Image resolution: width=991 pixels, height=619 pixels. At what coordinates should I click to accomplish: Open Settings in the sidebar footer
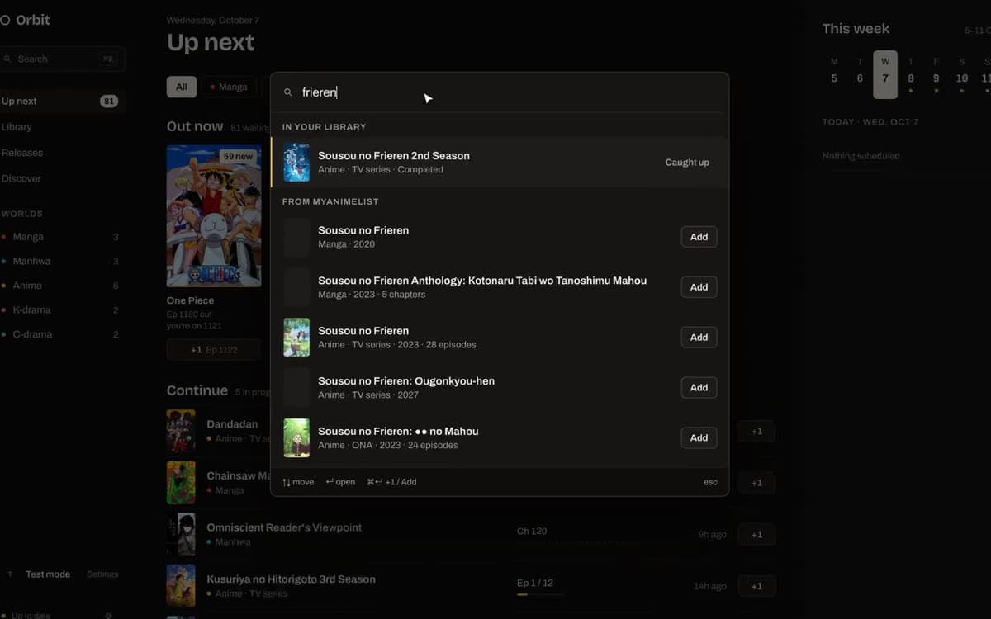click(102, 574)
